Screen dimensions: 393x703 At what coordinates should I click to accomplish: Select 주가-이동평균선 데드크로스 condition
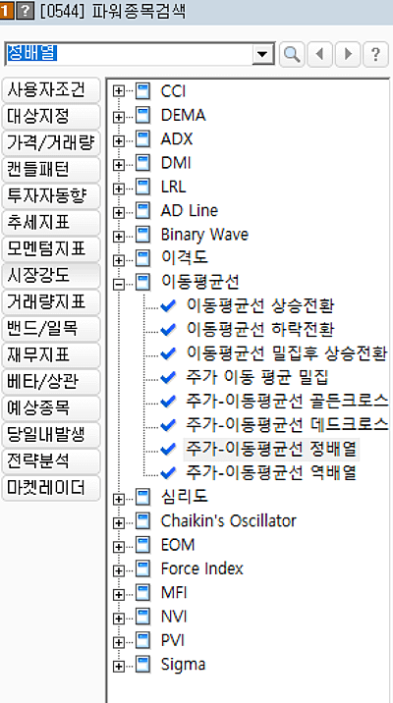pos(287,425)
